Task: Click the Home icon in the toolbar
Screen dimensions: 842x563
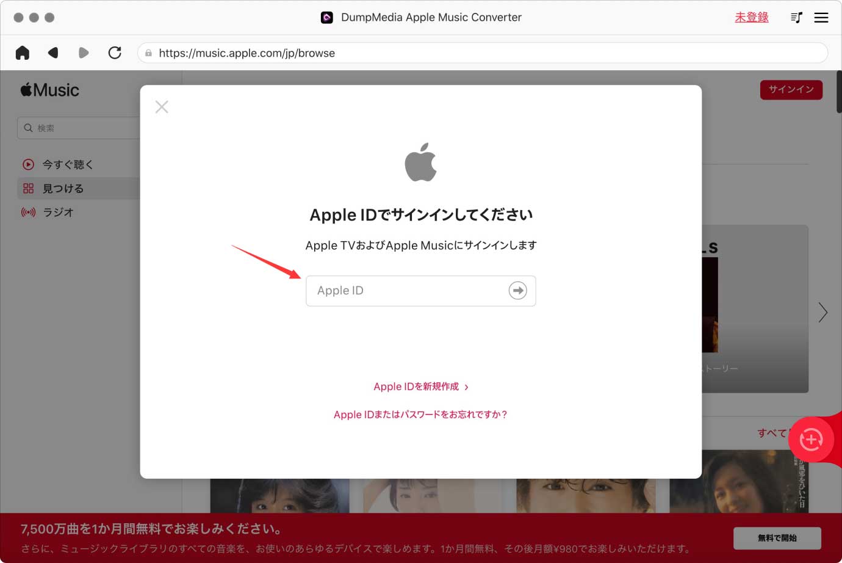Action: (x=23, y=53)
